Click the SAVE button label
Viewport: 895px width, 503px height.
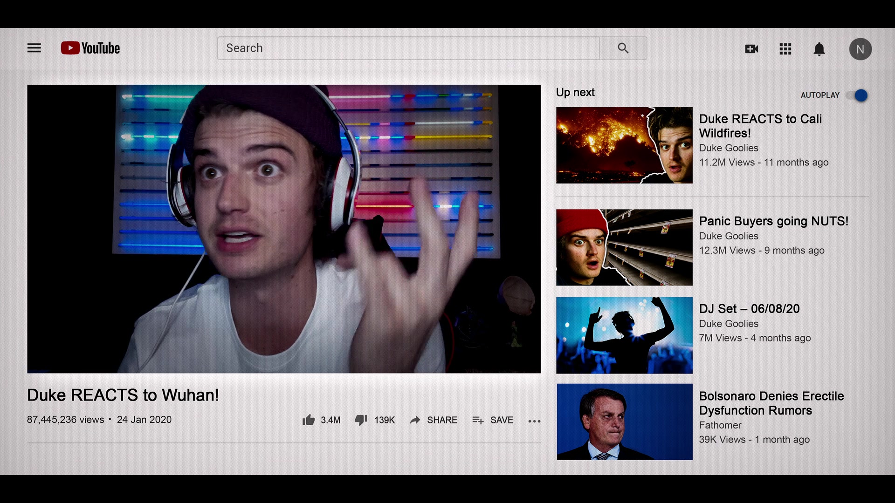click(x=502, y=420)
